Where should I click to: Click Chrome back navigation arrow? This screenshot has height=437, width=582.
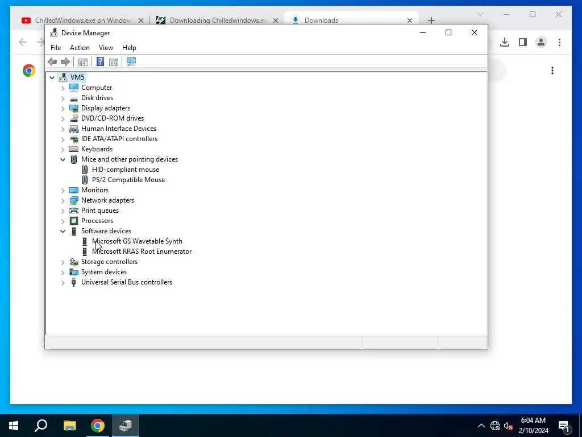(23, 42)
